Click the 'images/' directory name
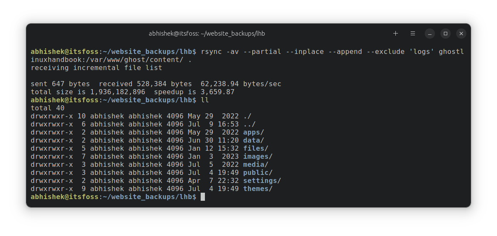The width and height of the screenshot is (497, 236). tap(258, 157)
